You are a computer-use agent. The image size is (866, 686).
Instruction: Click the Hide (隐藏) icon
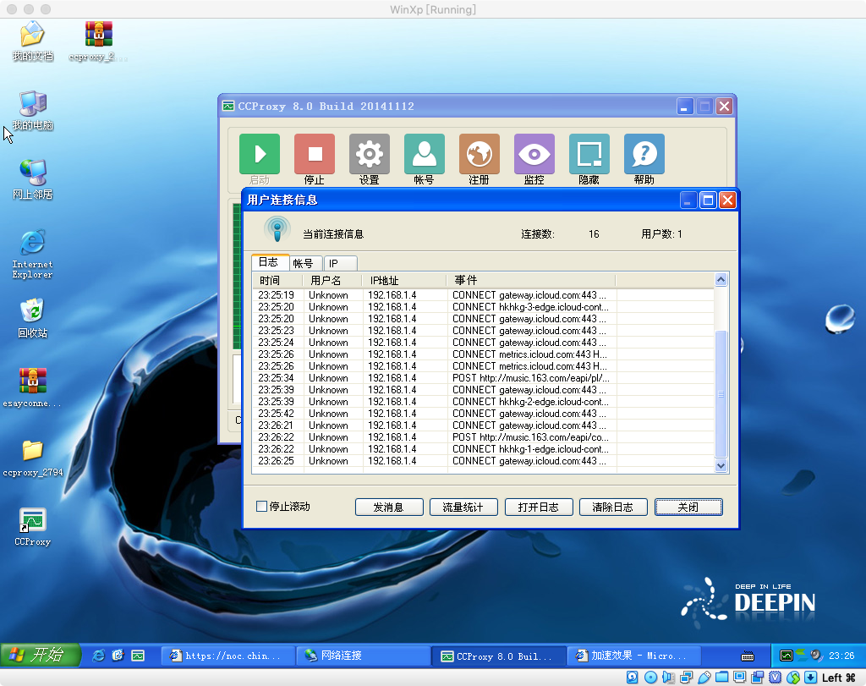click(x=589, y=154)
